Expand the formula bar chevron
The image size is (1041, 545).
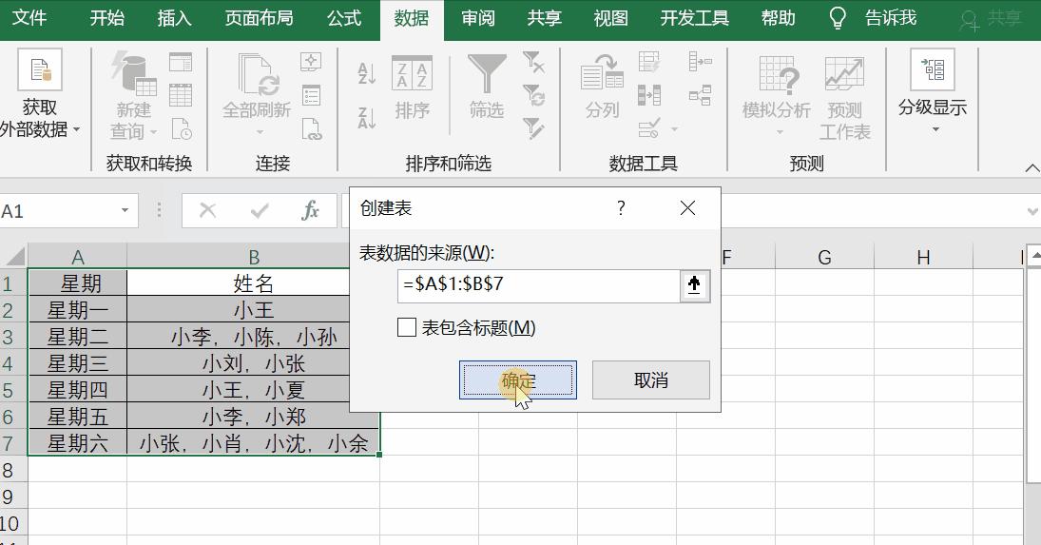coord(1031,212)
